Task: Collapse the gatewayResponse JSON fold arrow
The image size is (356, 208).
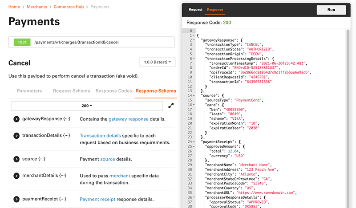Action: click(194, 40)
